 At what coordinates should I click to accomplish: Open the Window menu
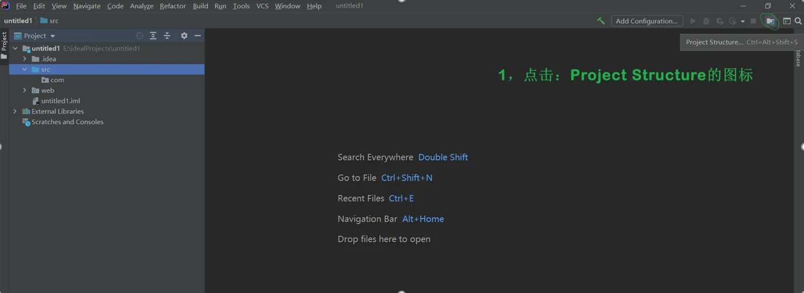tap(287, 6)
